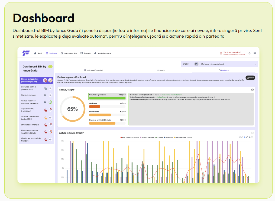Click Veniturile operaționale recurente underlined text
Screen dimensions: 275x201
click(142, 97)
